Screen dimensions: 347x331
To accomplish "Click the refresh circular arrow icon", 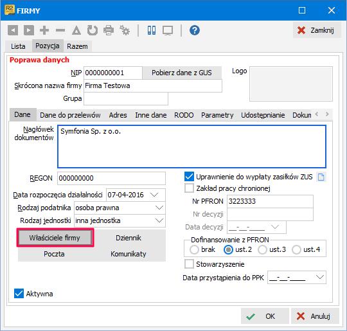I will point(93,30).
